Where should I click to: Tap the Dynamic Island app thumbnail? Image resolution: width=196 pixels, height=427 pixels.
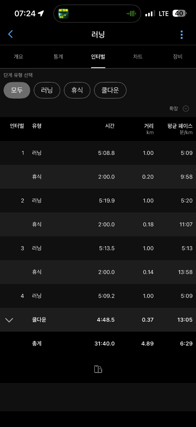pos(63,14)
